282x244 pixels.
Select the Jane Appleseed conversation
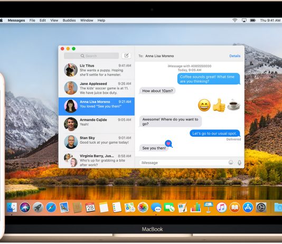(97, 88)
